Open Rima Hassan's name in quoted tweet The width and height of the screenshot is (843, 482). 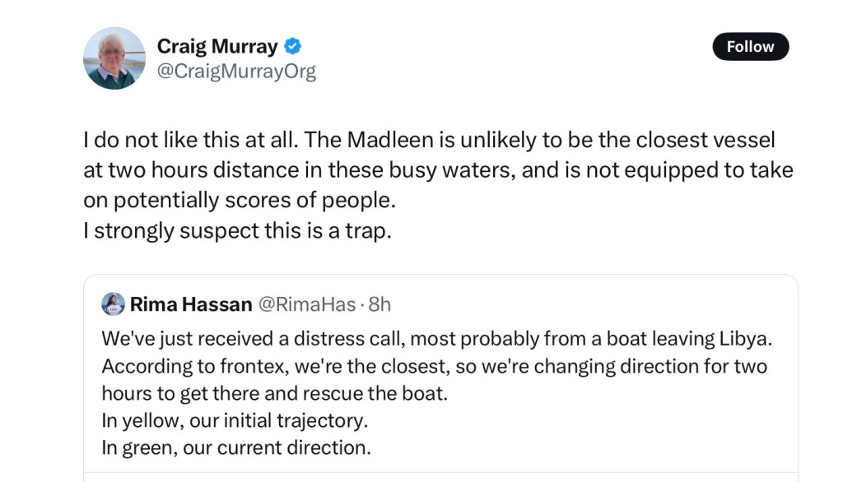point(191,304)
